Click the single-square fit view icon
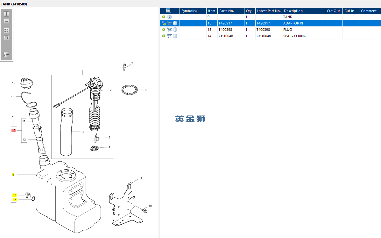 (x=6, y=38)
